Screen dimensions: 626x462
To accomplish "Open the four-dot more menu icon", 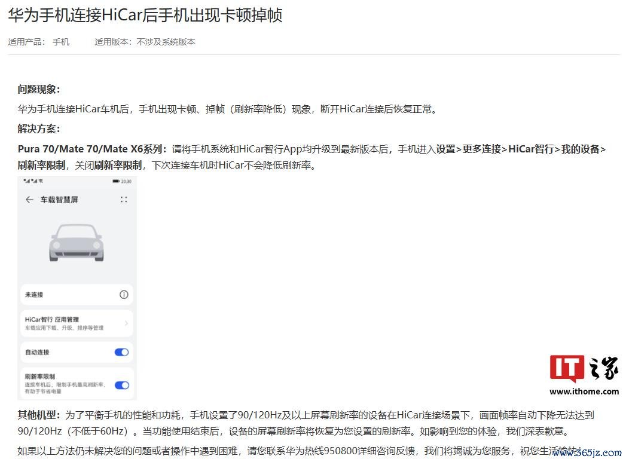I will tap(124, 200).
